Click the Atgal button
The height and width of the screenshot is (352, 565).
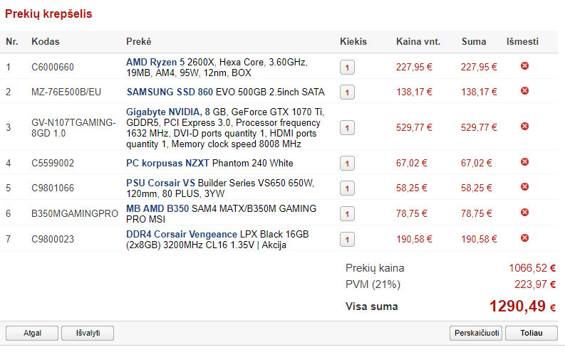point(32,333)
